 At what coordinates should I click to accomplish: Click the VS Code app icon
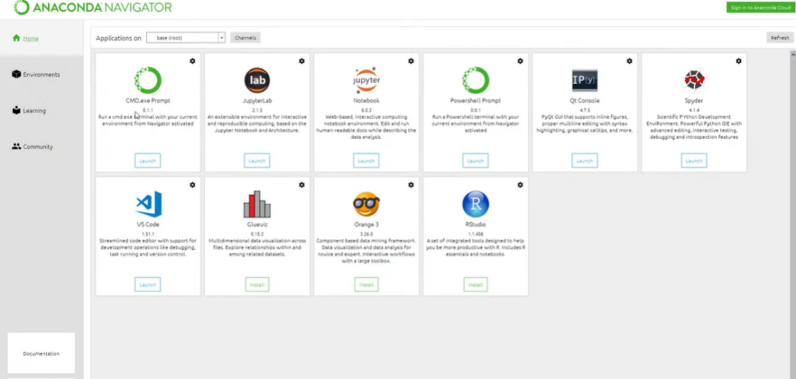pyautogui.click(x=148, y=204)
